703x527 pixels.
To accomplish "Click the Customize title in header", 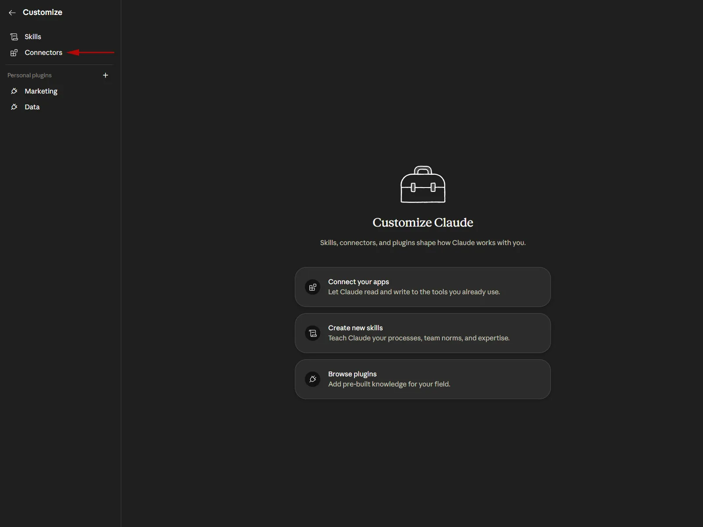I will coord(43,12).
